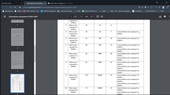Edit the PDF page number field

[71, 16]
